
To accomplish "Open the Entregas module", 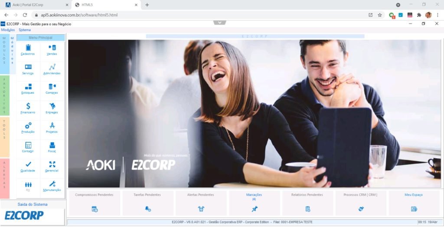I will coord(52,109).
